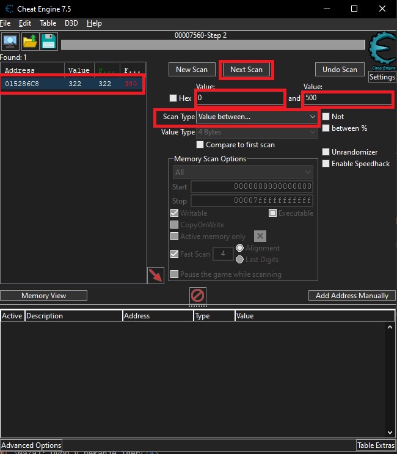Expand the Value Type dropdown
Image resolution: width=397 pixels, height=454 pixels.
click(x=257, y=132)
